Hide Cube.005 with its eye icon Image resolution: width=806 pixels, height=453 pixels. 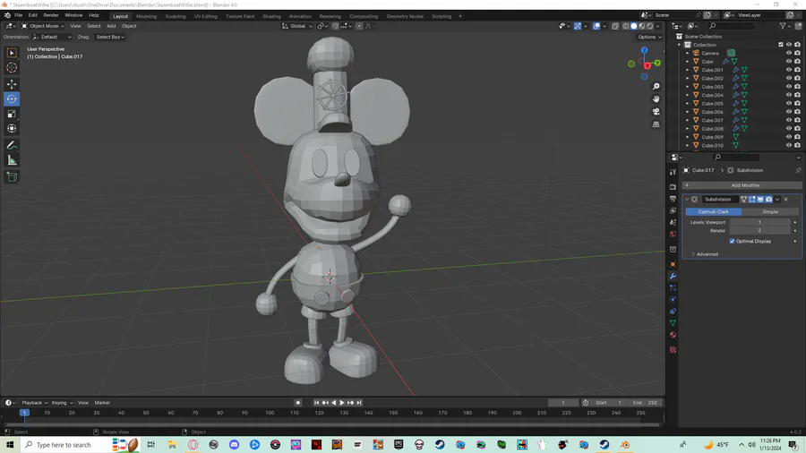click(x=788, y=103)
